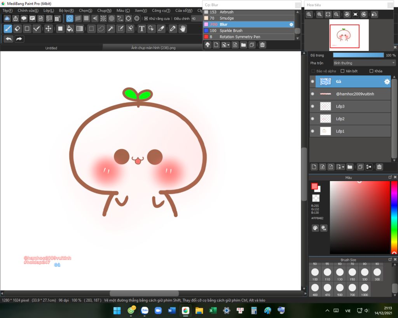The width and height of the screenshot is (398, 318).
Task: Open the Gà layer settings gear
Action: [387, 82]
